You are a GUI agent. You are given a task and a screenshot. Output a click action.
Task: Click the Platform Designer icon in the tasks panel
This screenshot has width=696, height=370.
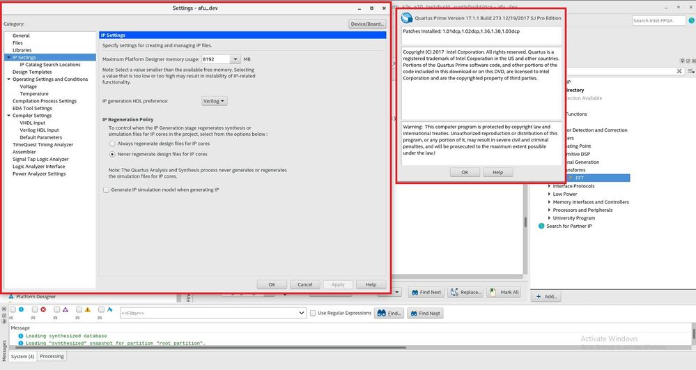coord(10,296)
